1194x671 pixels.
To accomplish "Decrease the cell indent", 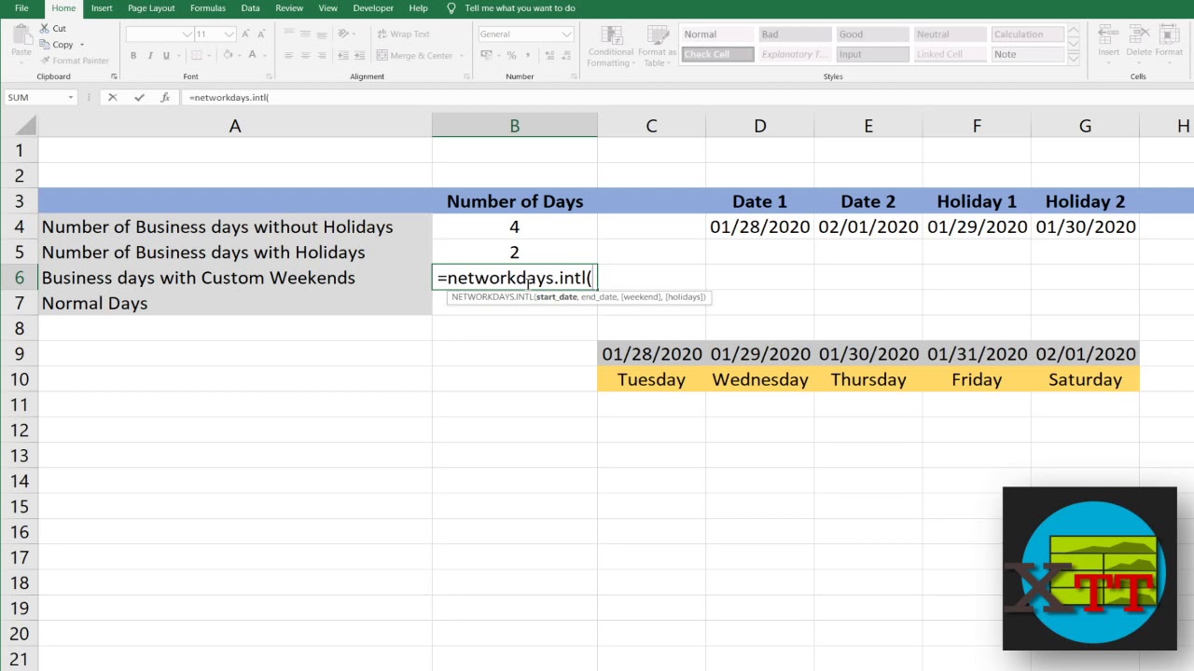I will (342, 56).
